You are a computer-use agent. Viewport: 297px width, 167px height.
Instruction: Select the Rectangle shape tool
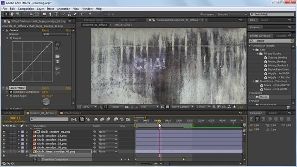(x=45, y=14)
